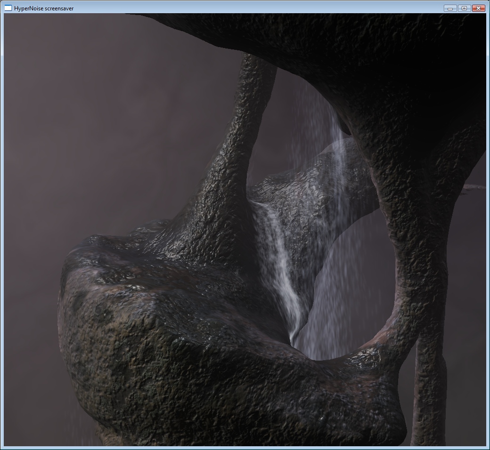490x450 pixels.
Task: Minimize the HyperNoise screensaver window
Action: click(x=450, y=8)
